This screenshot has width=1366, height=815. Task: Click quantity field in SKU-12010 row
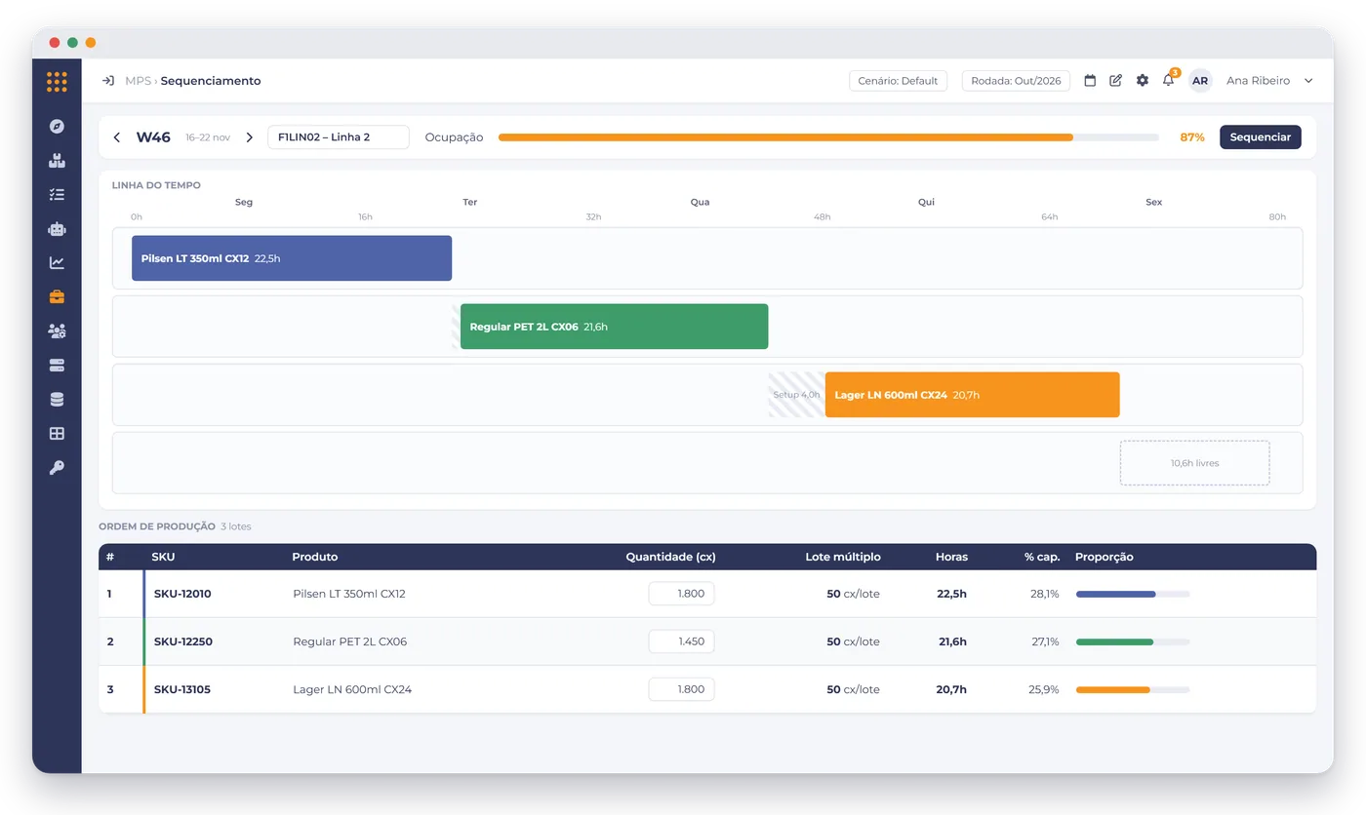click(x=681, y=594)
